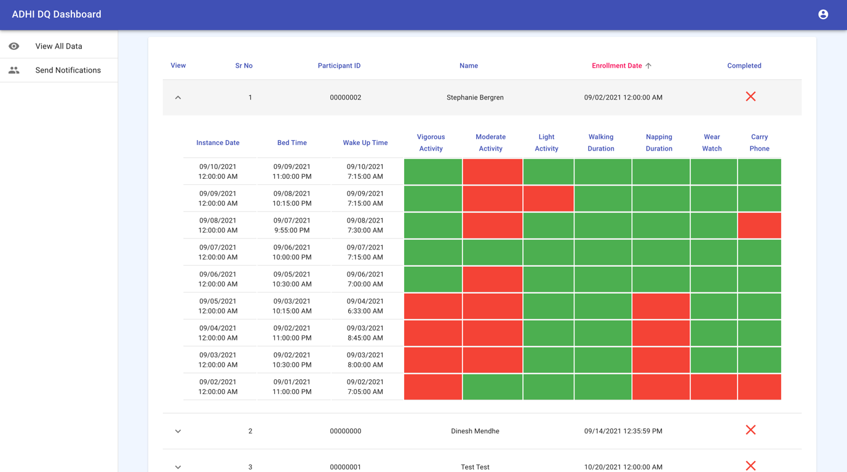The width and height of the screenshot is (847, 472).
Task: Click red Carry Phone cell for 09/08/2021
Action: click(x=759, y=226)
